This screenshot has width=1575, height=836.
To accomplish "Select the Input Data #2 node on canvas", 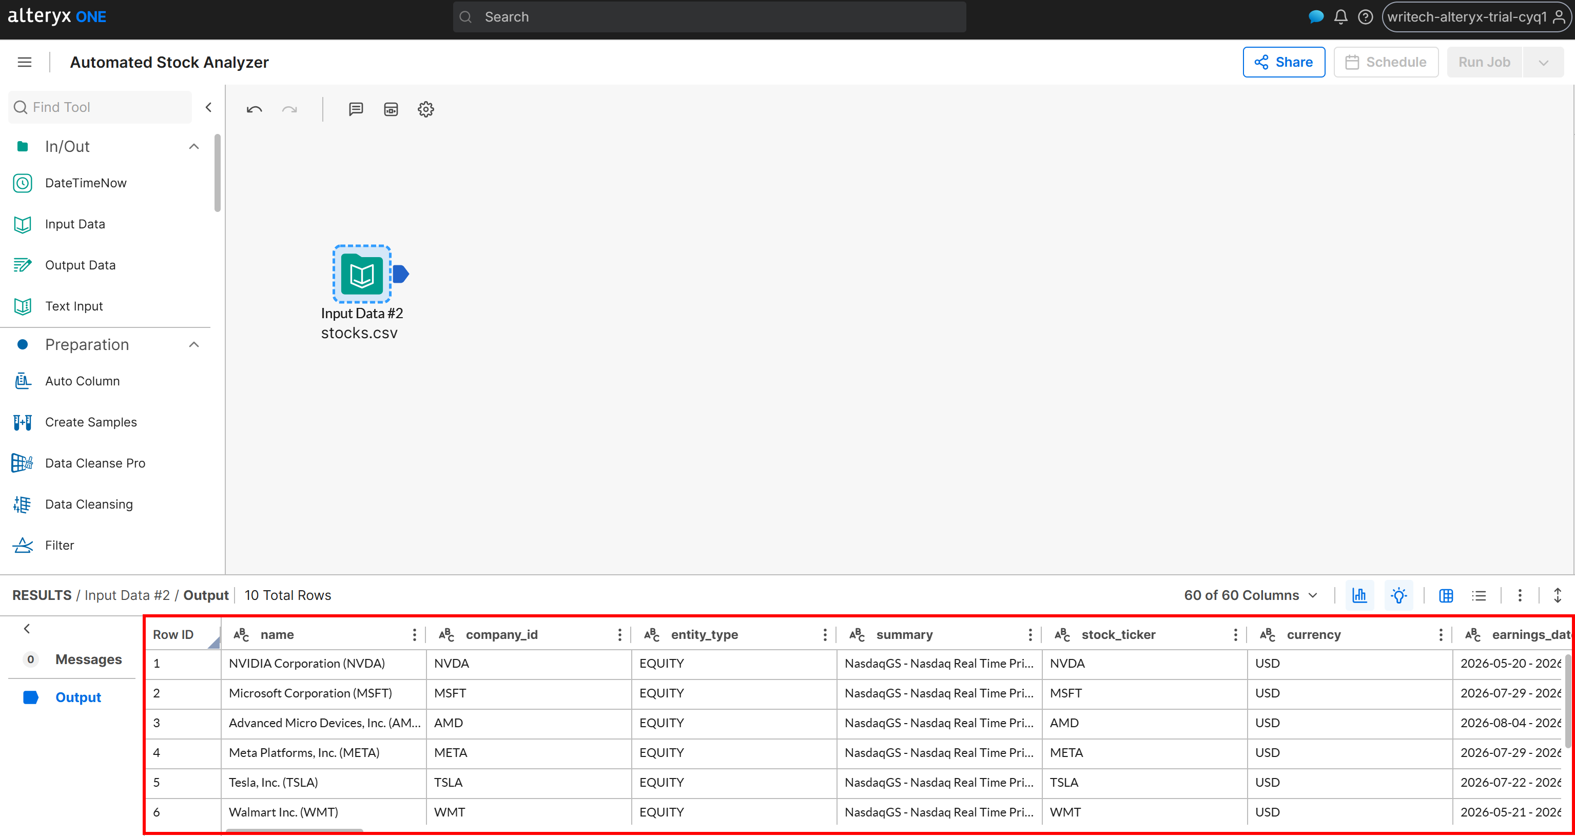I will 362,274.
